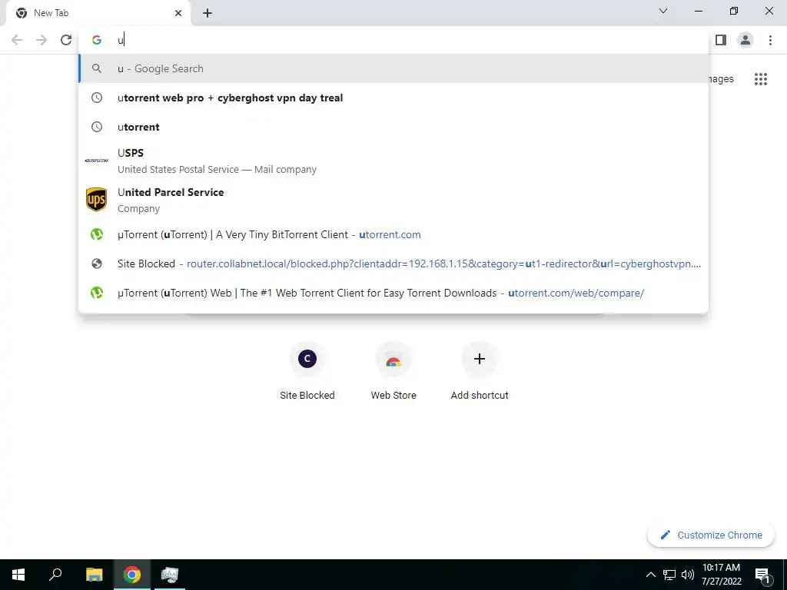The image size is (787, 590).
Task: Click the taskbar clock showing 10:17 AM
Action: 721,575
